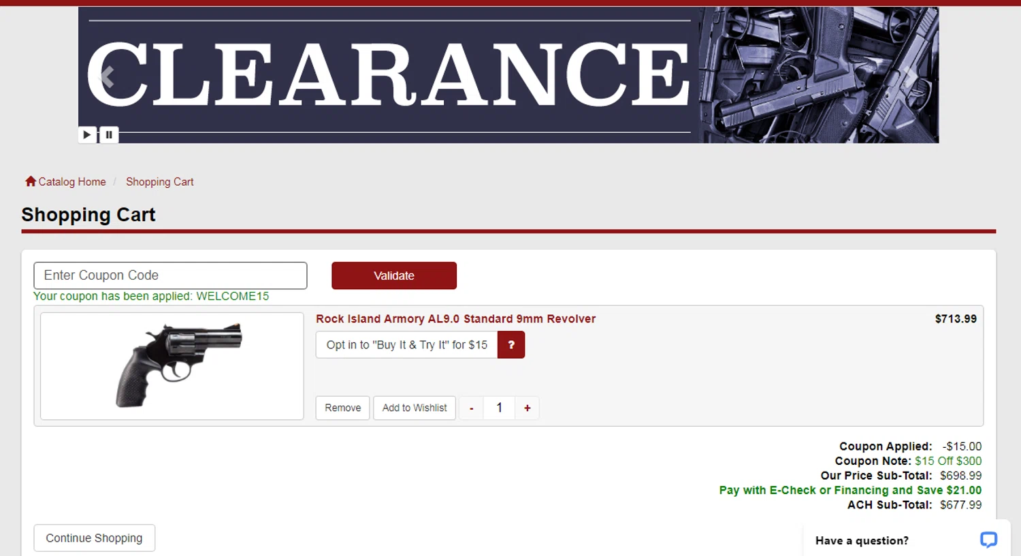Click the home icon beside Catalog Home
Image resolution: width=1021 pixels, height=556 pixels.
31,181
